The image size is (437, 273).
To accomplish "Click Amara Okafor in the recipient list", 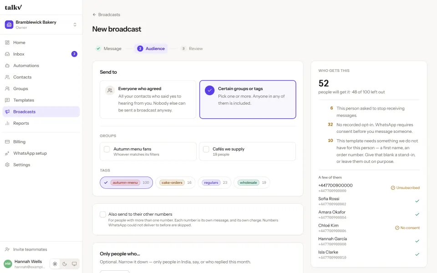I will coord(332,212).
